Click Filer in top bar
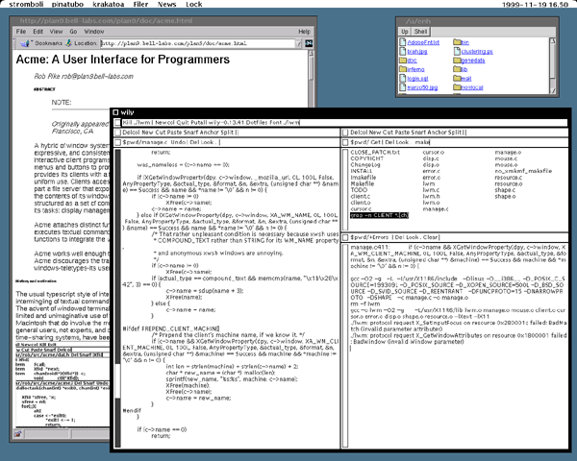The image size is (577, 461). pyautogui.click(x=140, y=5)
